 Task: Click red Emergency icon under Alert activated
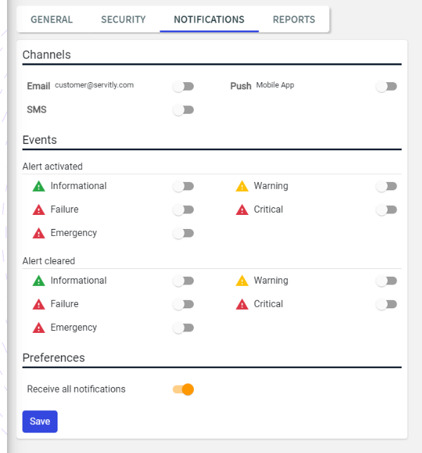pos(39,233)
